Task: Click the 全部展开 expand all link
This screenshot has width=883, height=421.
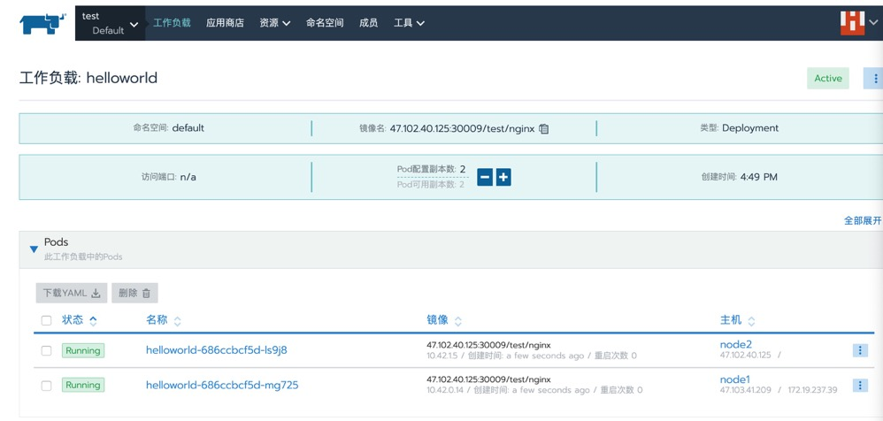Action: (863, 220)
